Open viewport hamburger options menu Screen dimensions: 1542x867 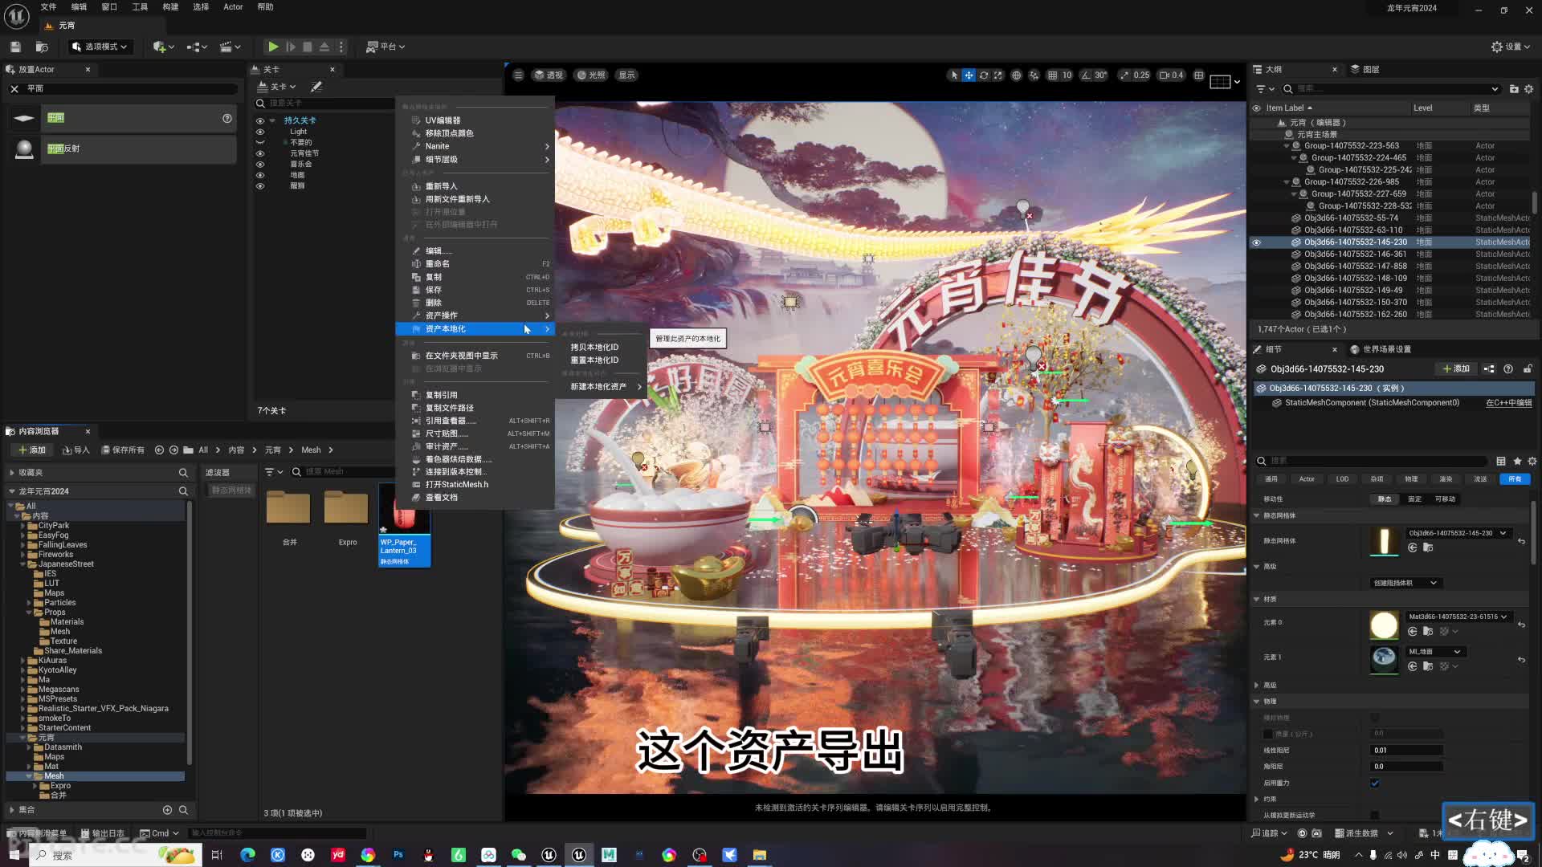pyautogui.click(x=518, y=75)
